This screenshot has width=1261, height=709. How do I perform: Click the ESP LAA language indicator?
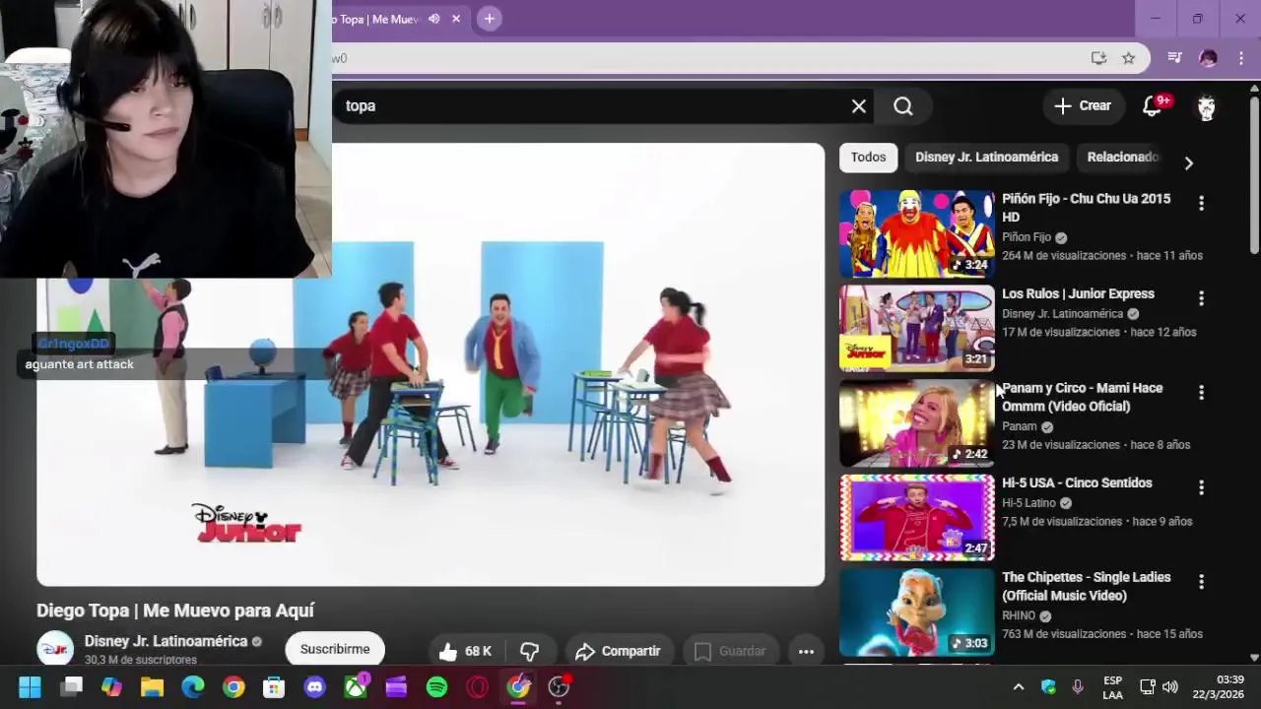tap(1112, 687)
